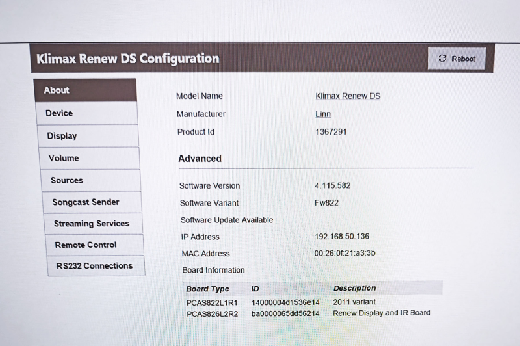Click the Software Update Available label
520x346 pixels.
tap(227, 220)
